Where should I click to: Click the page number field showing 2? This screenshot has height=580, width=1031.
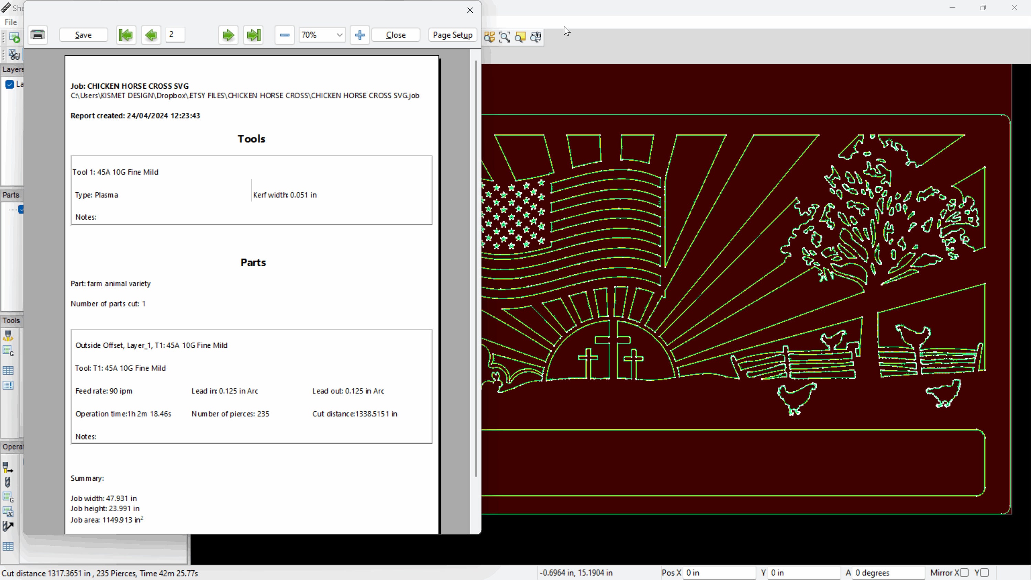pos(175,35)
